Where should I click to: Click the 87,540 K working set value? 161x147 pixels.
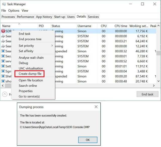point(142,76)
